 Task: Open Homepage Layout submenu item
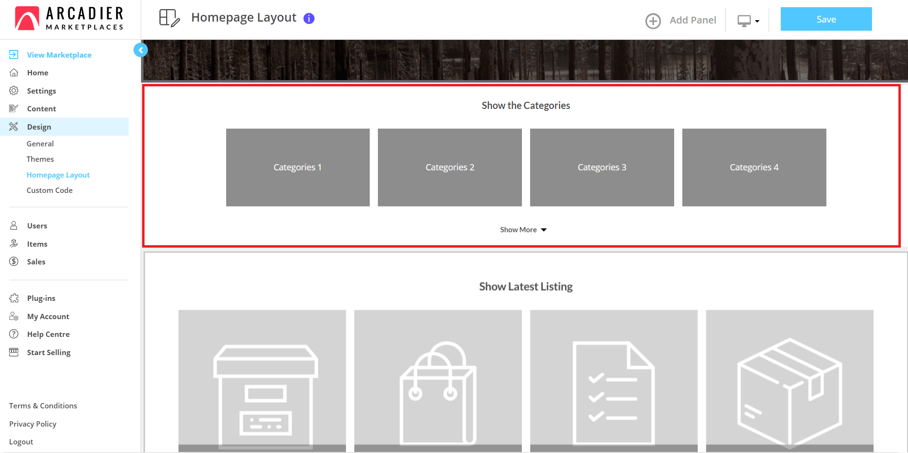58,175
